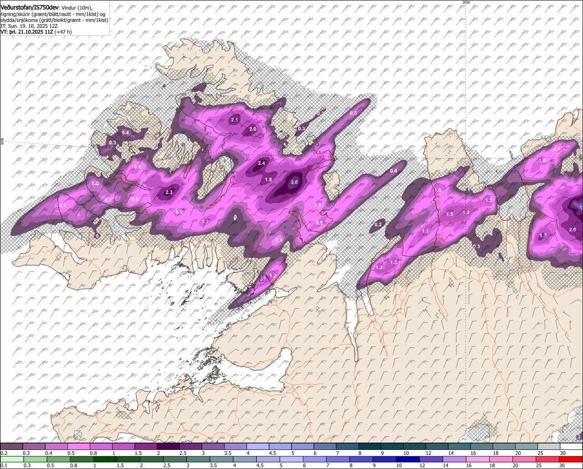Select the dark teal 8 rain legend swatch

point(370,446)
